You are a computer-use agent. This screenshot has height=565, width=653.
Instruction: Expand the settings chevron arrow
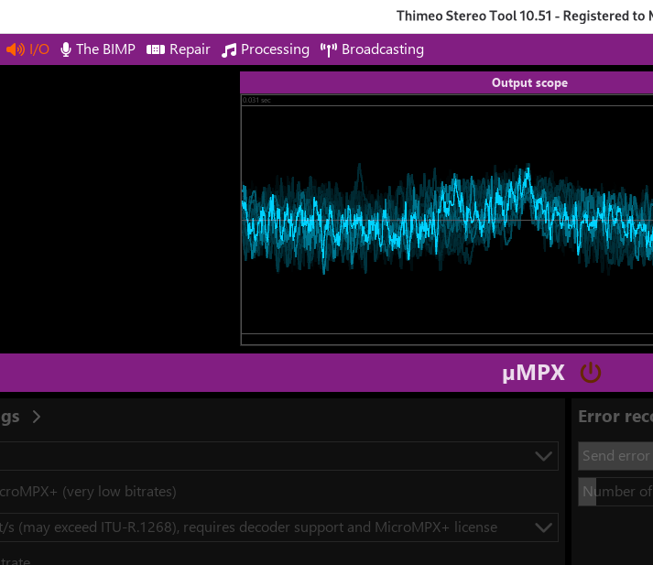point(37,417)
